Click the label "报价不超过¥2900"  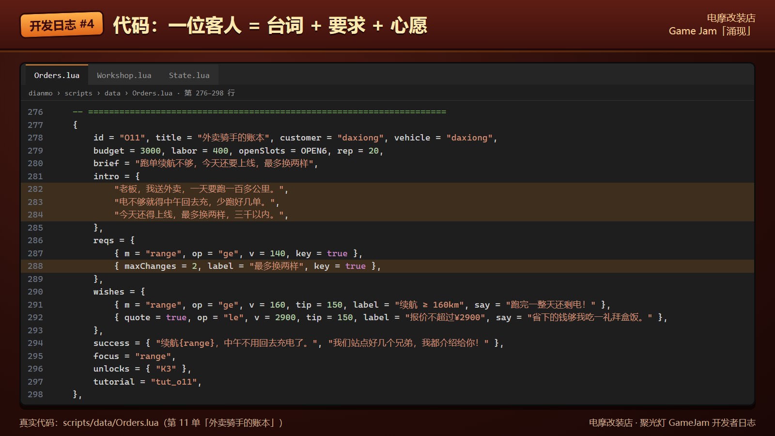[x=445, y=317]
